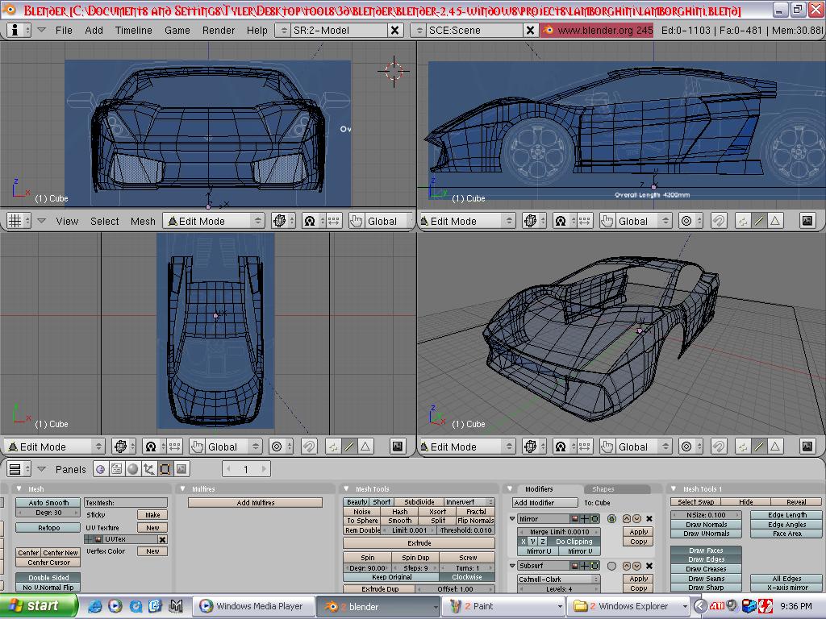This screenshot has height=619, width=826.
Task: Collapse the Subsurf modifier panel triangle
Action: click(x=512, y=566)
